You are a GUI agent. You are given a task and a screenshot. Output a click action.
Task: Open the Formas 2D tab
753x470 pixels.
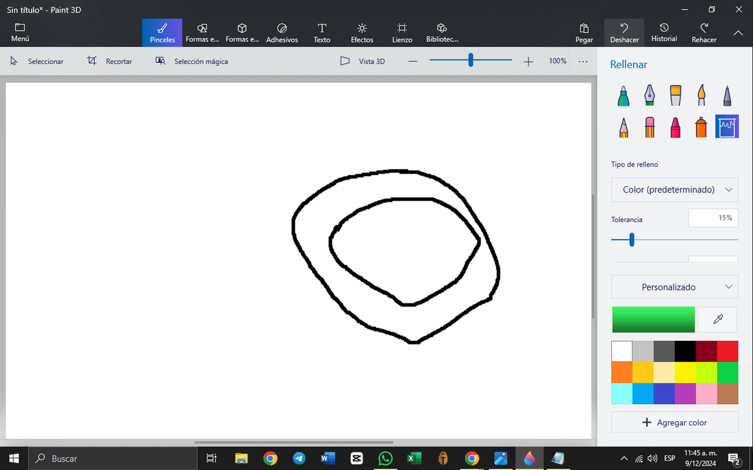click(202, 33)
